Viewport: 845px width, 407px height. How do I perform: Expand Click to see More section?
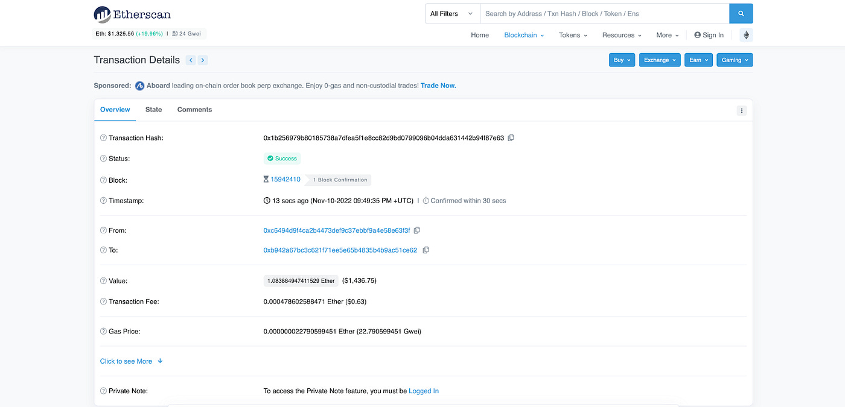pos(132,361)
